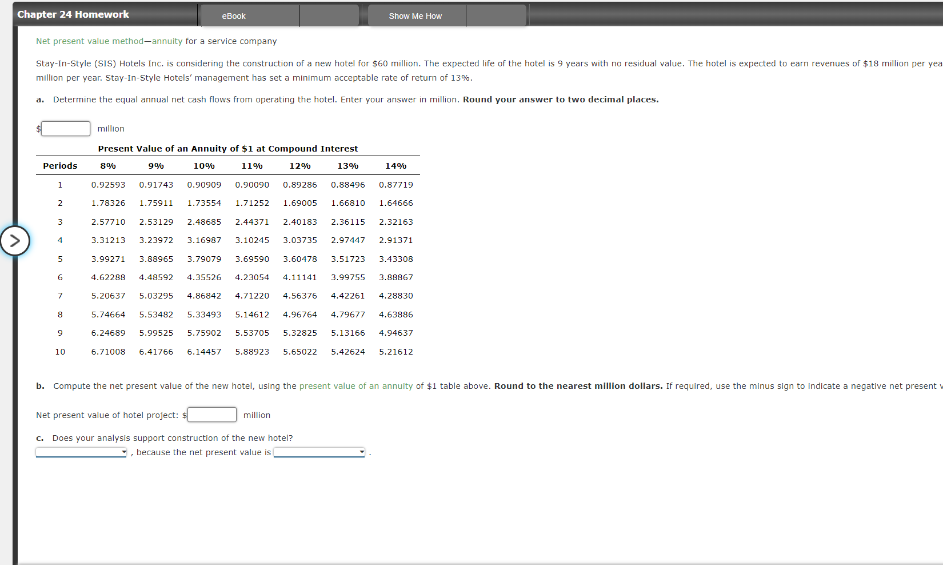Click the net present value answer input field
This screenshot has width=943, height=565.
211,415
